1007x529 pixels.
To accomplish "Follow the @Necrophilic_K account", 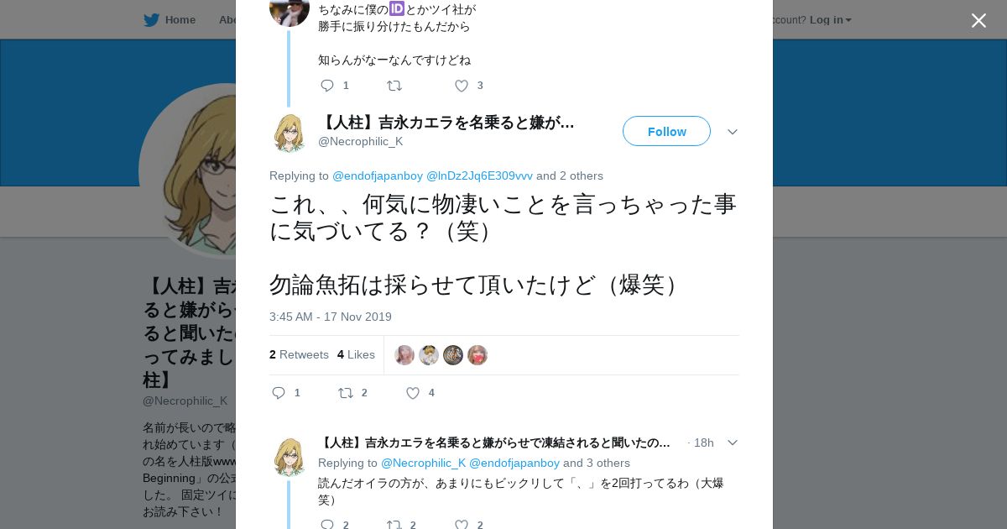I will (x=666, y=131).
